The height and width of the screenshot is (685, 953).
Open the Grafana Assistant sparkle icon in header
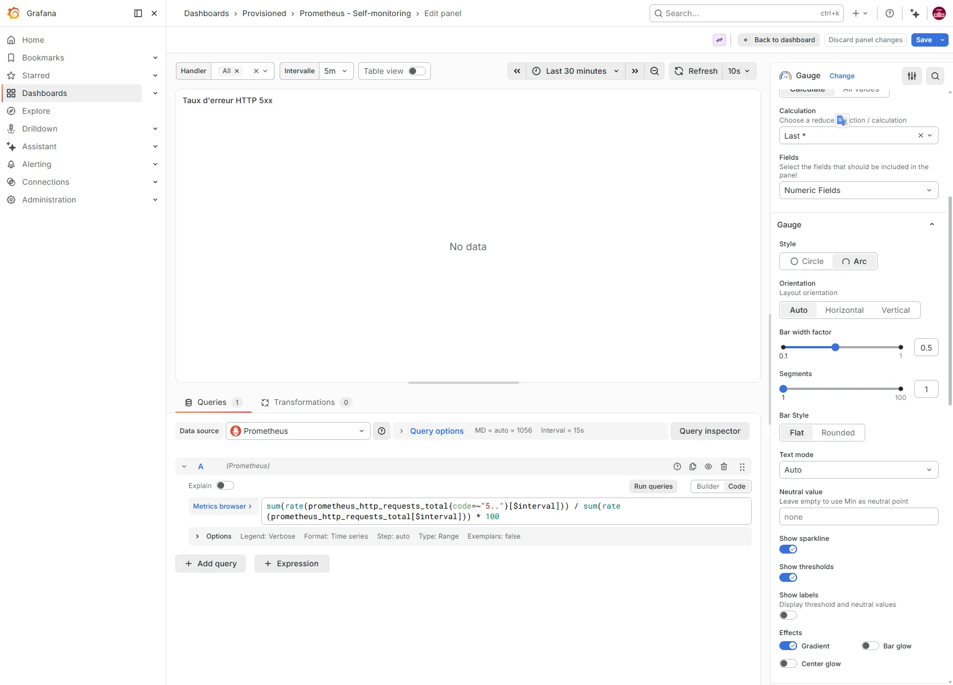coord(915,13)
